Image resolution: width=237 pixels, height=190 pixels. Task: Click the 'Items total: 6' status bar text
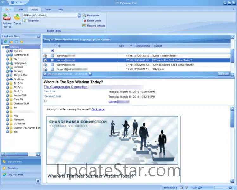pyautogui.click(x=170, y=188)
